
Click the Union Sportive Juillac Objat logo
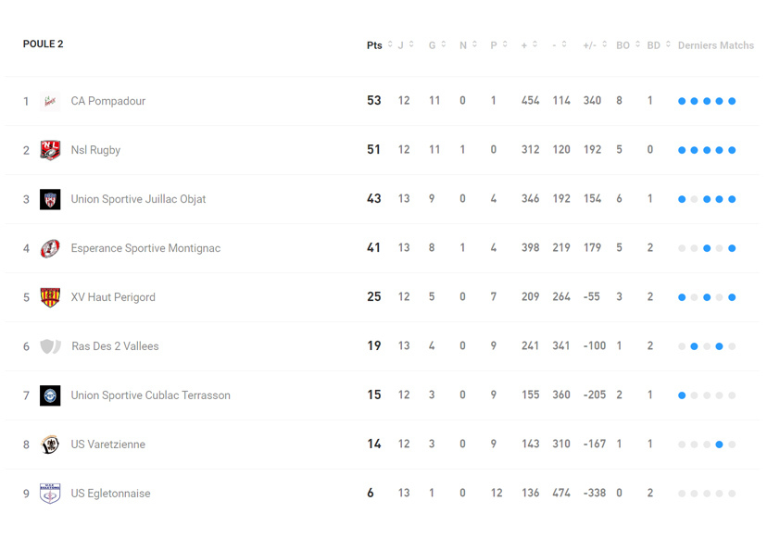tap(50, 199)
